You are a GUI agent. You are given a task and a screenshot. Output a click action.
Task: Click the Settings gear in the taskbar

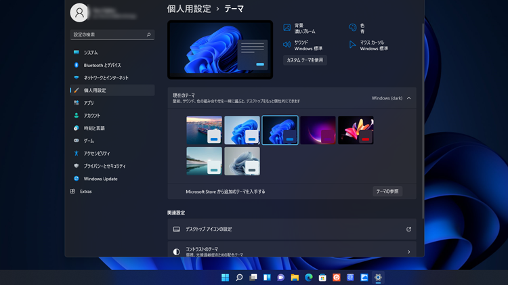pos(378,278)
